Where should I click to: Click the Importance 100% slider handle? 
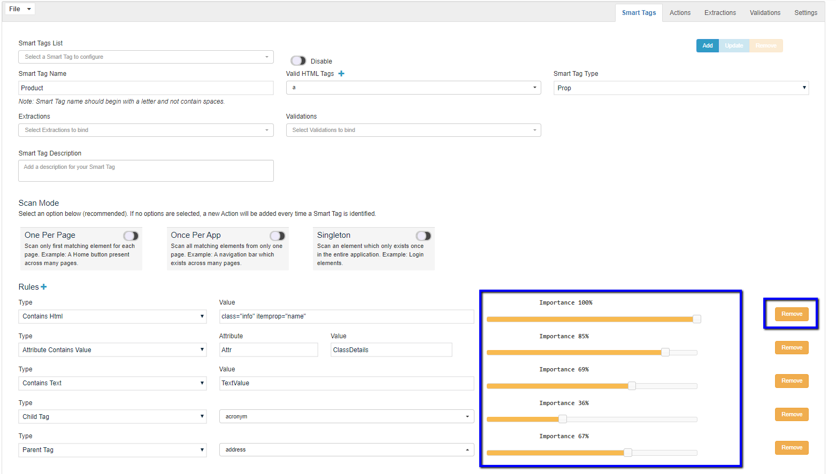697,319
